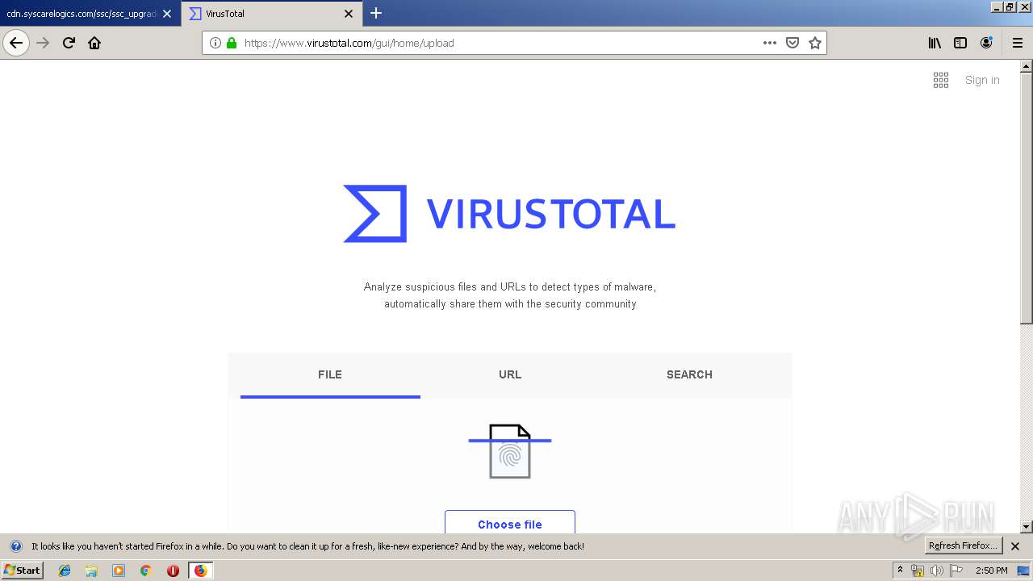Viewport: 1033px width, 581px height.
Task: Click the page scrollbar down arrow
Action: (x=1027, y=527)
